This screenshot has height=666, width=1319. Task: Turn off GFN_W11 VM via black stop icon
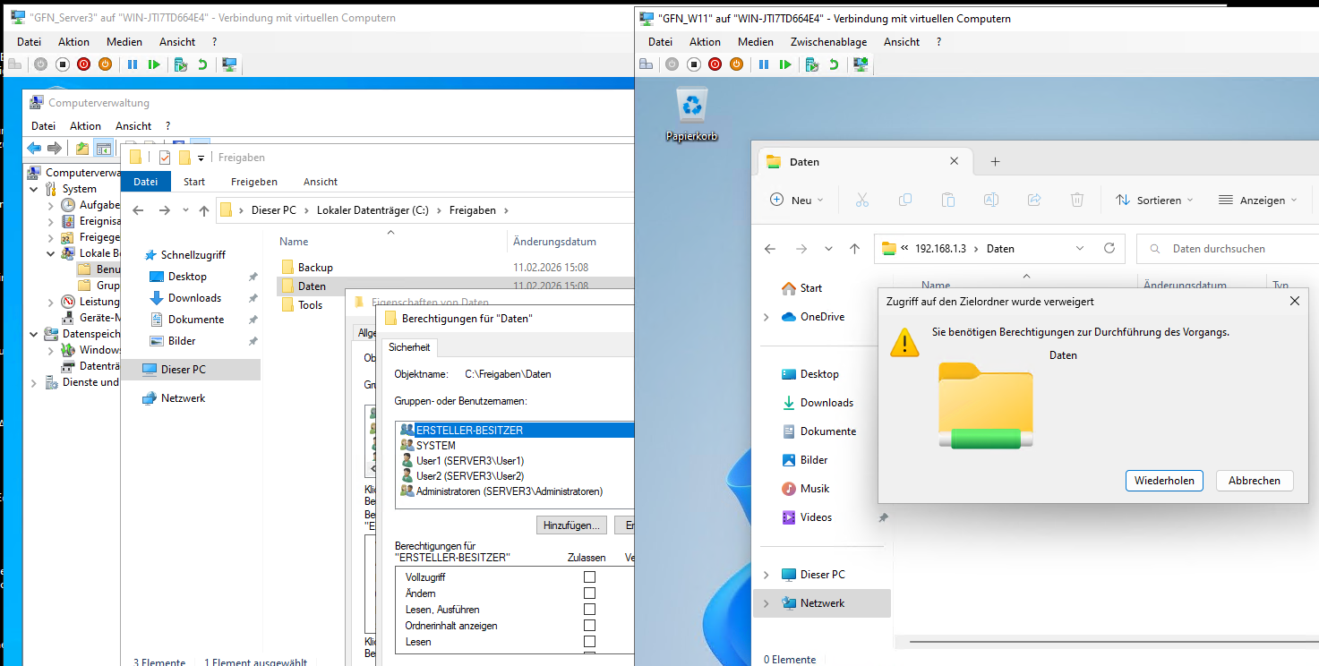[693, 64]
